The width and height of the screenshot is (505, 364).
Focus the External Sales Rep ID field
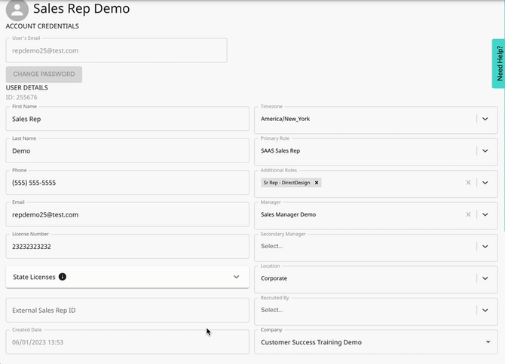point(127,310)
